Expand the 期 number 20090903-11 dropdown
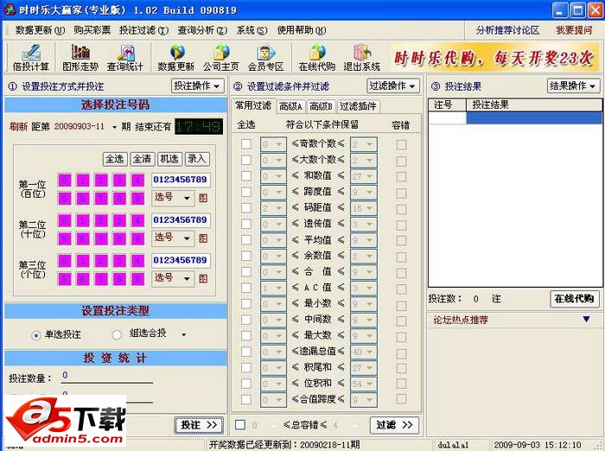The image size is (605, 451). pyautogui.click(x=114, y=127)
